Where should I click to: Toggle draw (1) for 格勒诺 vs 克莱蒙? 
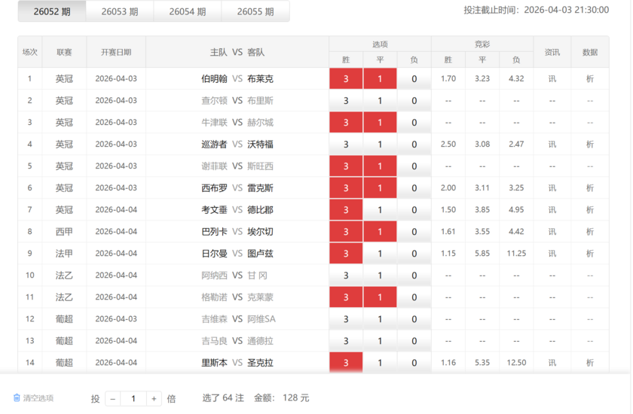pyautogui.click(x=380, y=297)
